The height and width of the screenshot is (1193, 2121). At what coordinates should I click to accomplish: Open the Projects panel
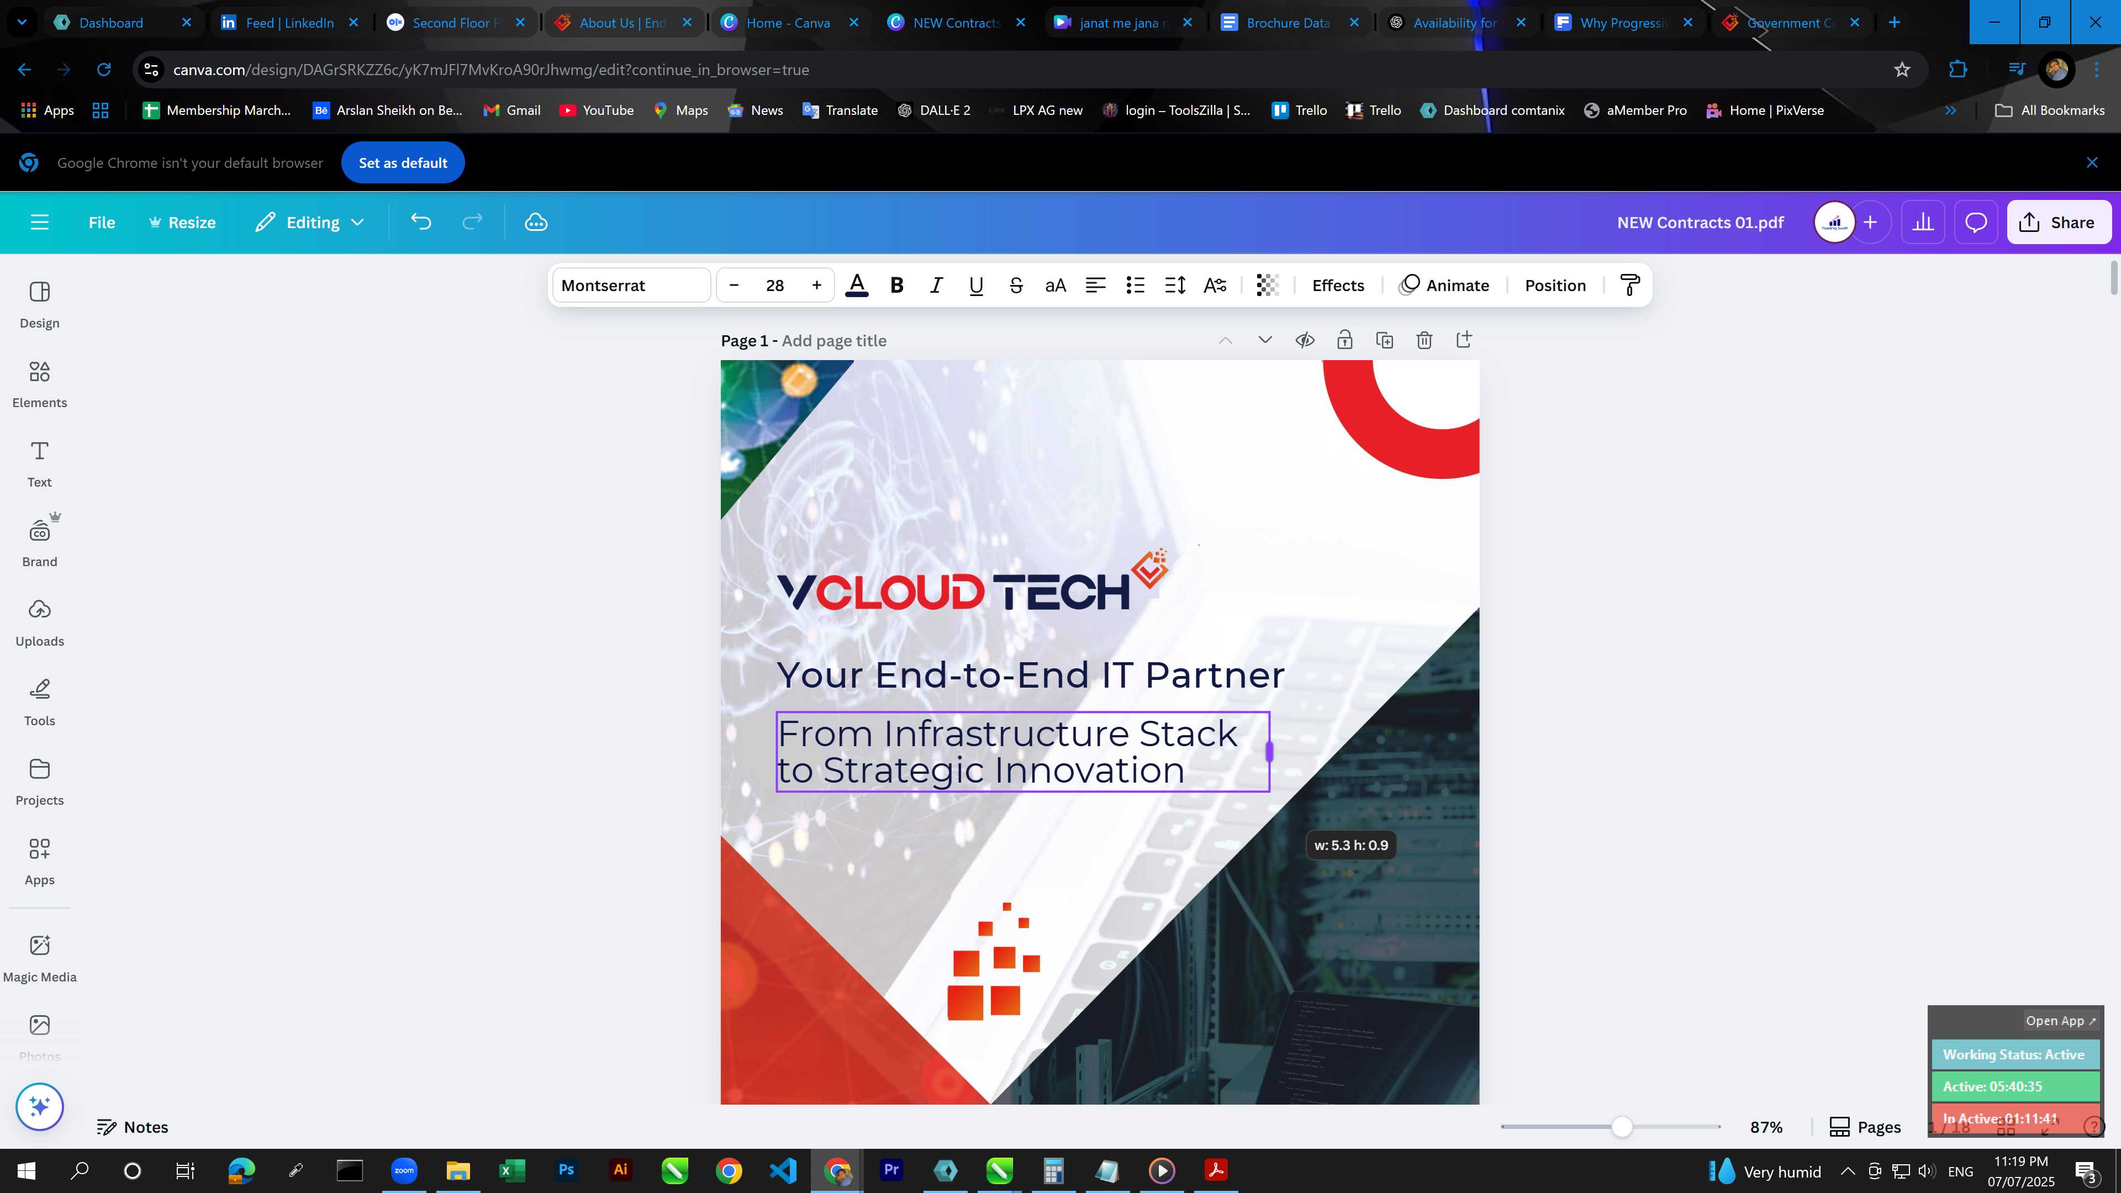point(40,782)
